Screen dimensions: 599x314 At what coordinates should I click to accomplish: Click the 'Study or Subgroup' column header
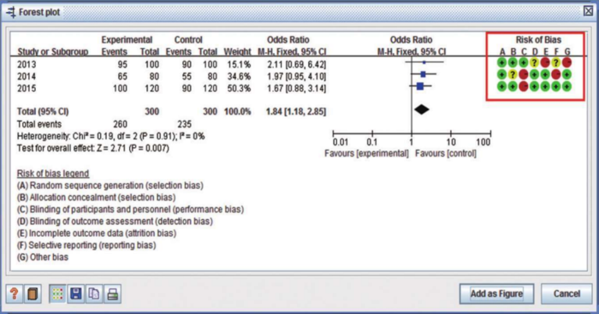pos(53,51)
